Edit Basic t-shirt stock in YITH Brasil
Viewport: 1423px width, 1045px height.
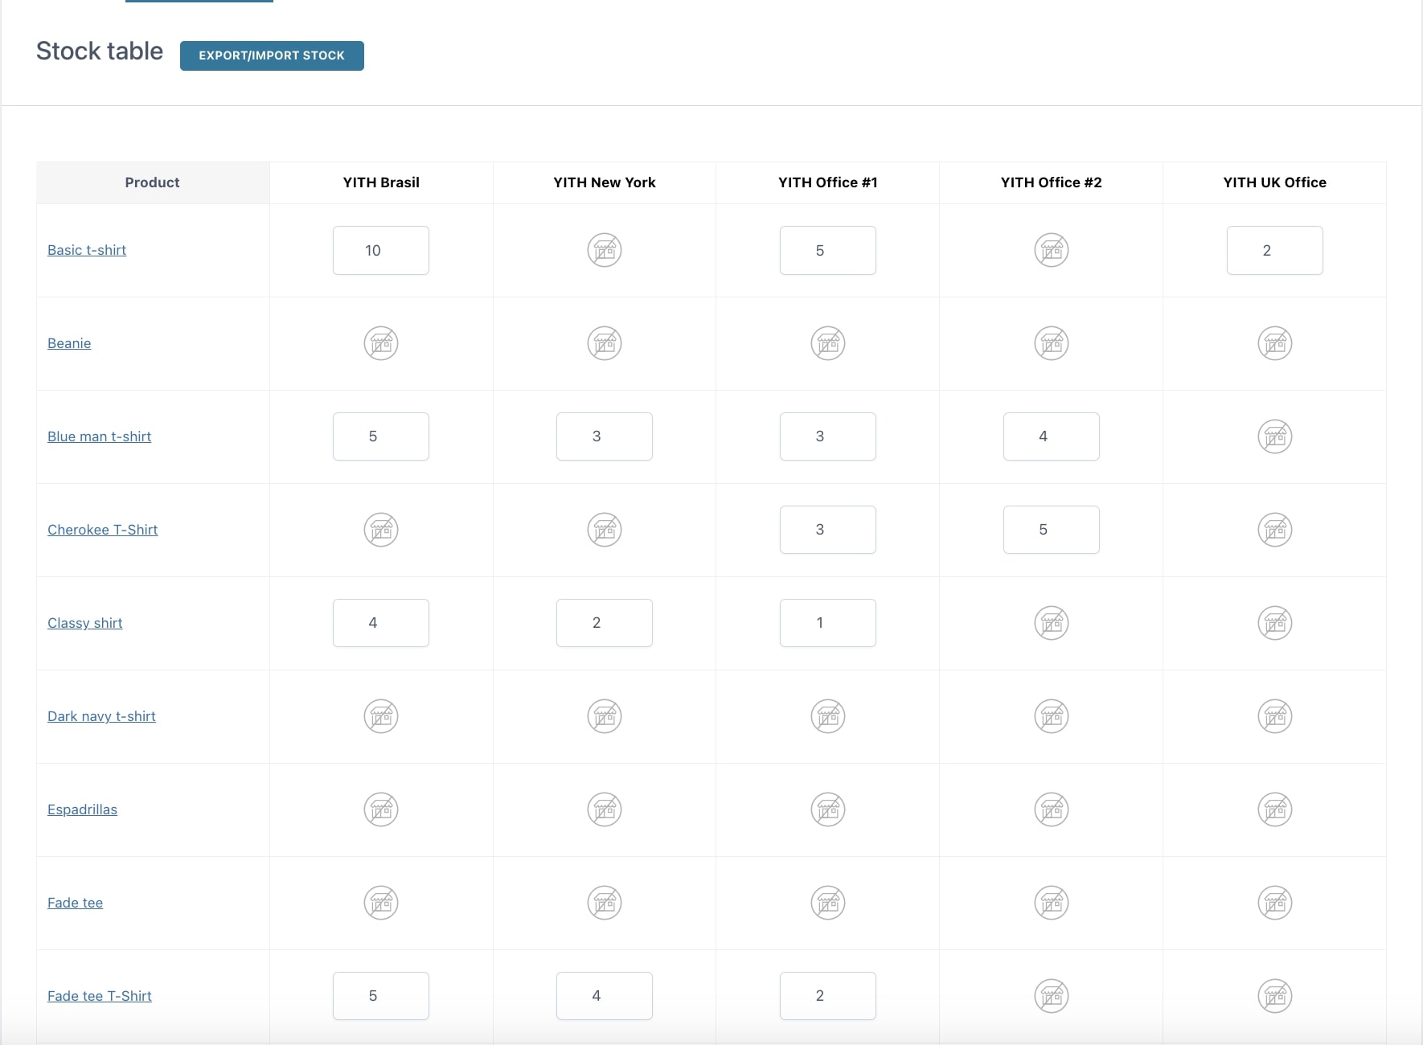point(381,250)
